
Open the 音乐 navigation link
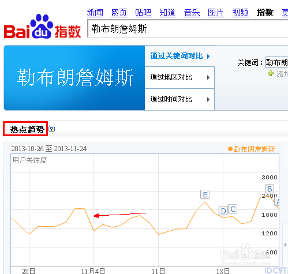click(192, 13)
